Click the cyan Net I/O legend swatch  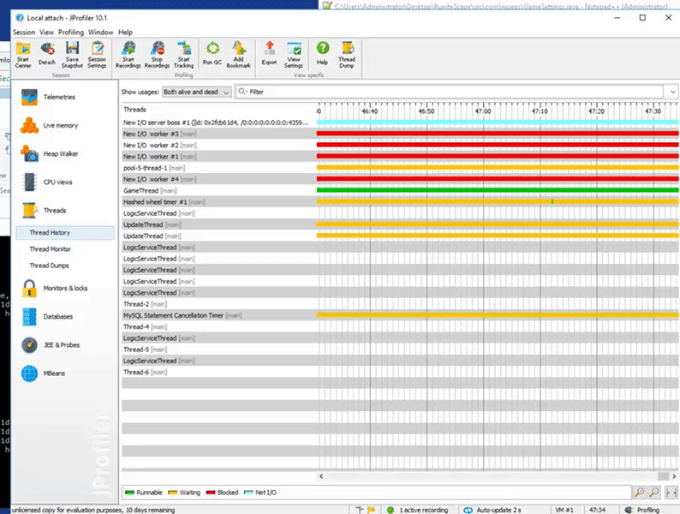click(x=248, y=493)
